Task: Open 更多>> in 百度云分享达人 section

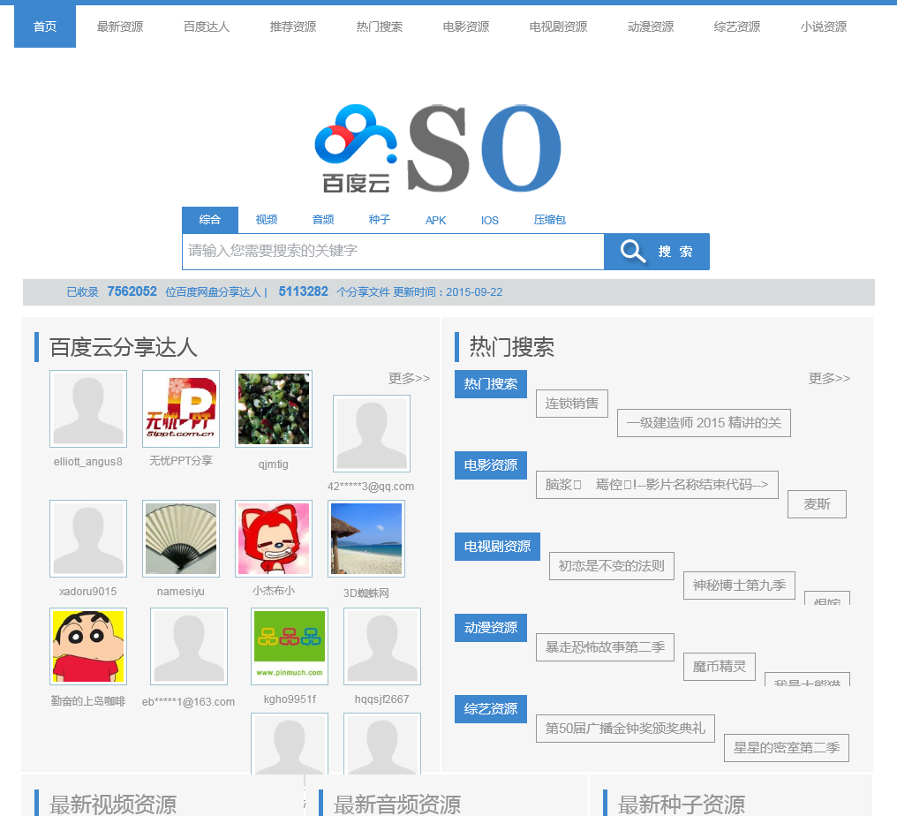Action: click(409, 378)
